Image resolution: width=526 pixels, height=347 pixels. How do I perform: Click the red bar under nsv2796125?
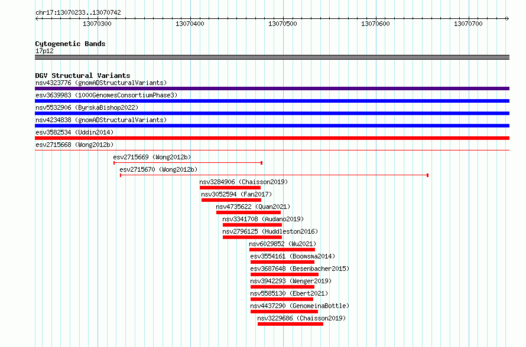(252, 237)
